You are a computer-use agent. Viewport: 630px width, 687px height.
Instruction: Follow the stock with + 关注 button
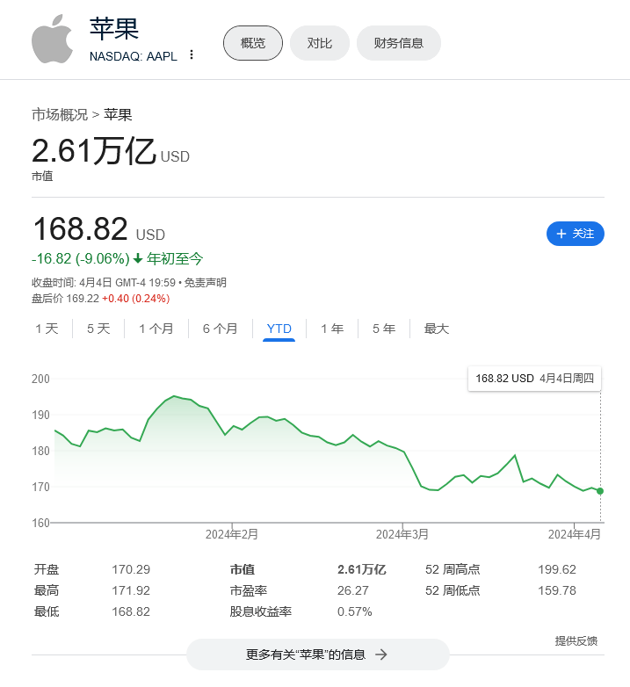click(576, 234)
